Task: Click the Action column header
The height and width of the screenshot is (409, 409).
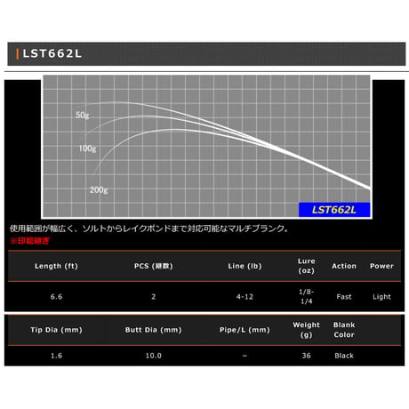Action: (x=344, y=266)
